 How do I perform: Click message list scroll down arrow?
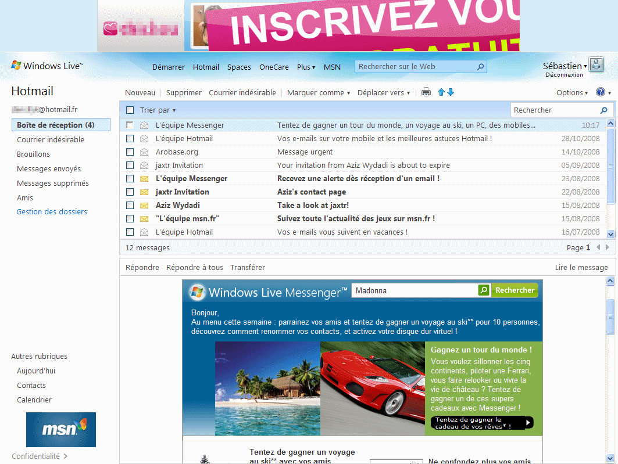coord(610,234)
